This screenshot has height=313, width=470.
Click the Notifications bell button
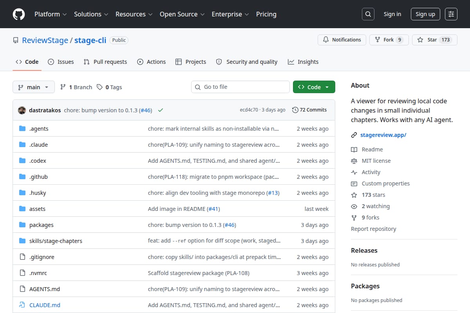click(x=342, y=40)
